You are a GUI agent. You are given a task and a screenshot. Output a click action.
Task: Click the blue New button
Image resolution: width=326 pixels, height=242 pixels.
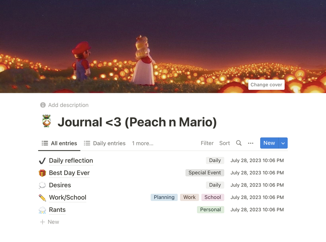(x=269, y=143)
